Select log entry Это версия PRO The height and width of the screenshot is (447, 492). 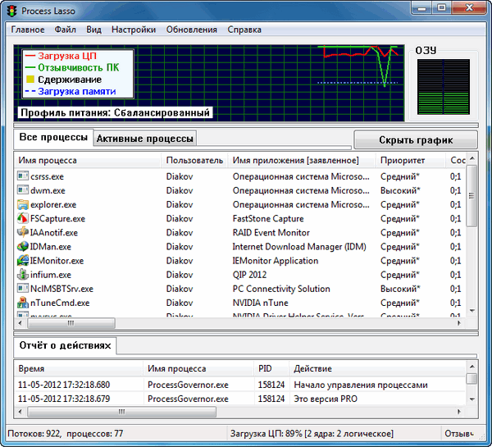326,399
